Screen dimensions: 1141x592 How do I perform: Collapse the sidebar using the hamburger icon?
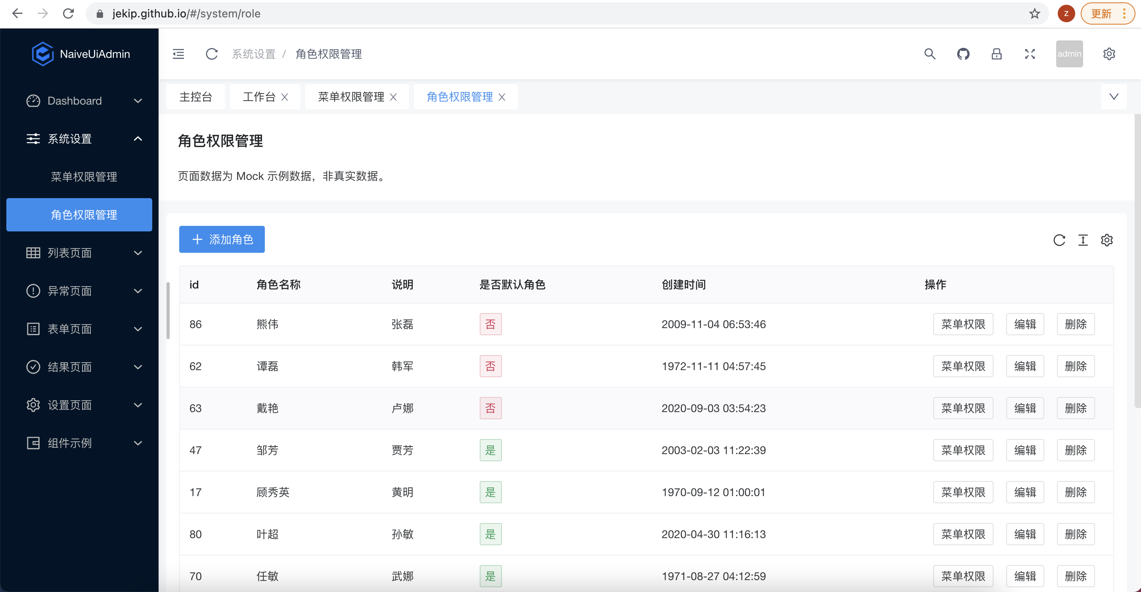(x=178, y=53)
